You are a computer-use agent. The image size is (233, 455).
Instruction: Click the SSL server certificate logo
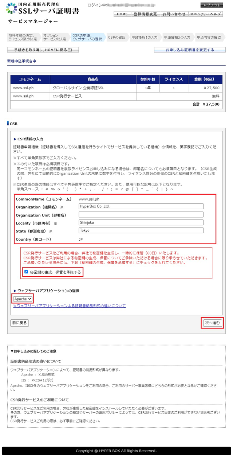click(43, 9)
